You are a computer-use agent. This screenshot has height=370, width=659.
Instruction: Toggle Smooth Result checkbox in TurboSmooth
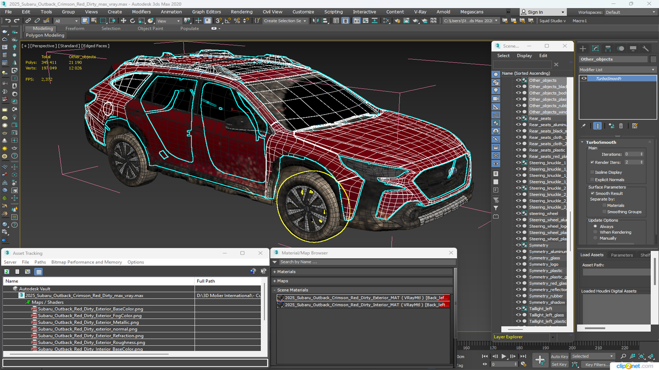point(592,193)
